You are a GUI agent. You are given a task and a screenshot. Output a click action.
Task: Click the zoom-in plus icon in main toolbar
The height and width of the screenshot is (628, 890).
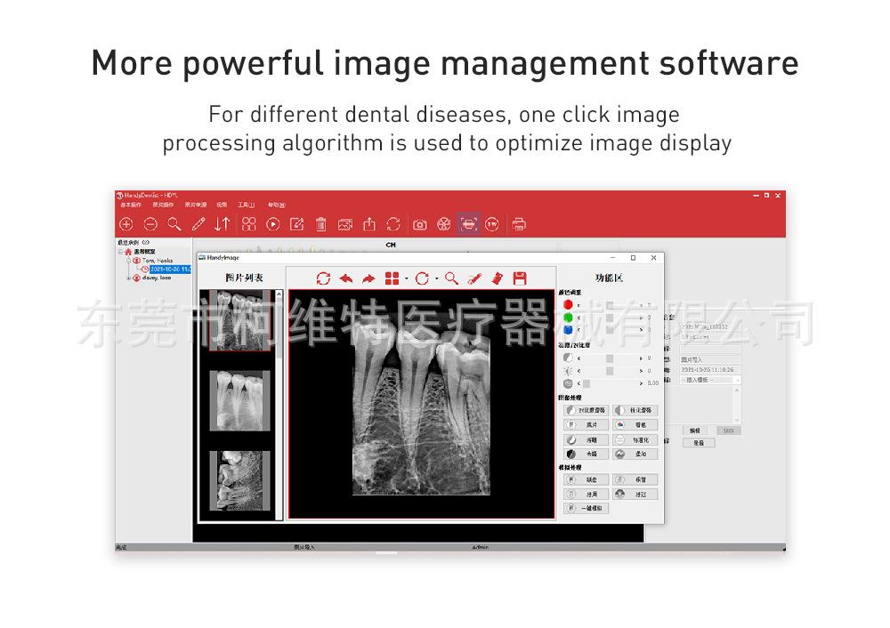click(x=126, y=224)
